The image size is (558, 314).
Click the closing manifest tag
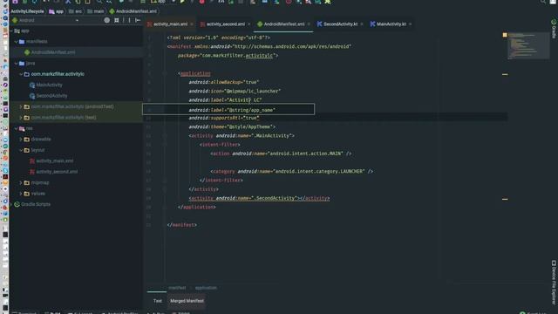click(182, 225)
